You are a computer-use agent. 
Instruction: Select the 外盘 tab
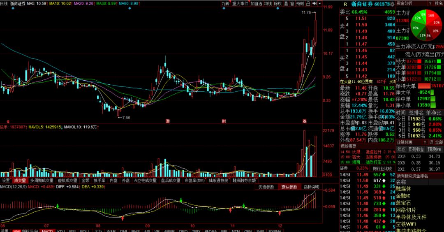(126, 181)
